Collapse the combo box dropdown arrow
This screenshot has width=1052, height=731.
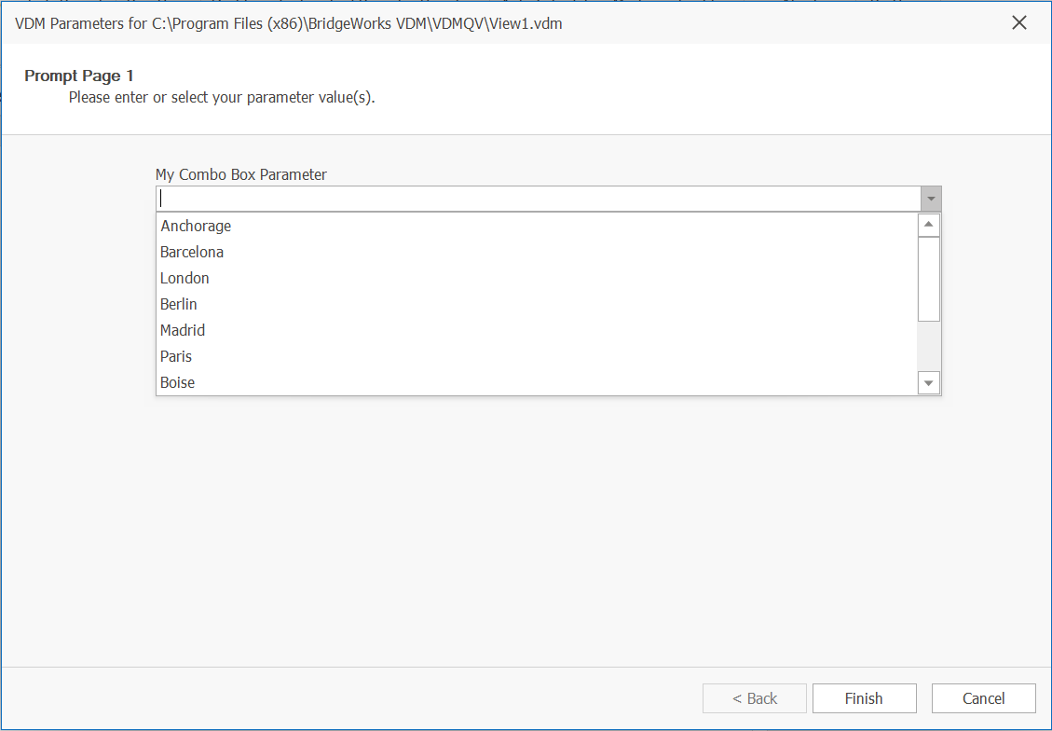pyautogui.click(x=931, y=199)
